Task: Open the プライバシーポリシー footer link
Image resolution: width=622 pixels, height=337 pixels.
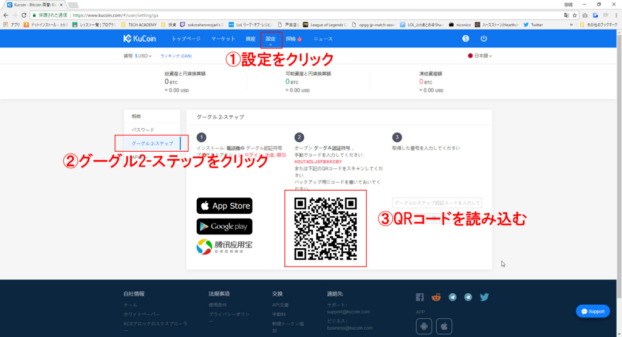Action: [229, 318]
